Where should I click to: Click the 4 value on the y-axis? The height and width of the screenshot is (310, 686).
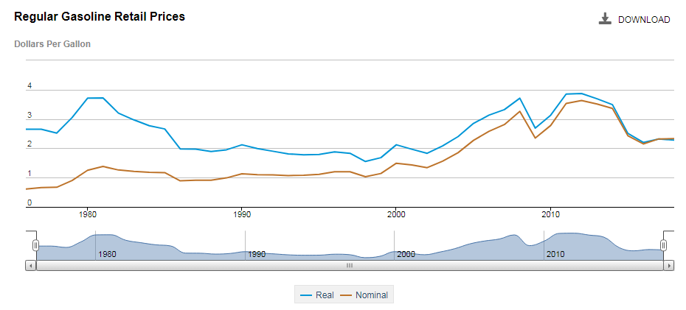tap(30, 86)
